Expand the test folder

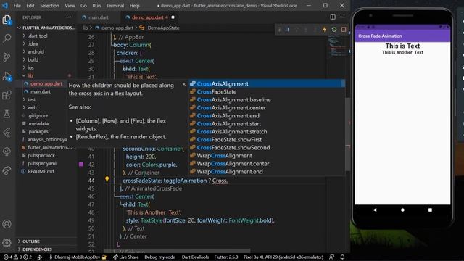(31, 100)
